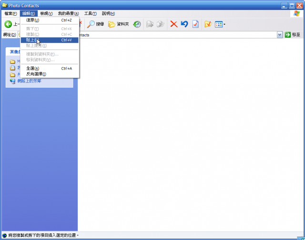This screenshot has width=305, height=240.
Task: Click the My Documents icon in sidebar
Action: pos(13,68)
